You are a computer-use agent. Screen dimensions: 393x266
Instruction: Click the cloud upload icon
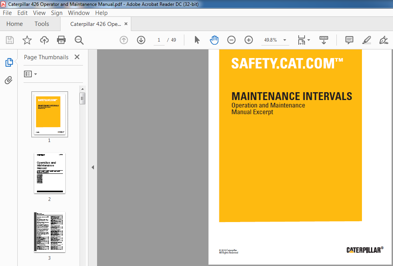point(44,40)
